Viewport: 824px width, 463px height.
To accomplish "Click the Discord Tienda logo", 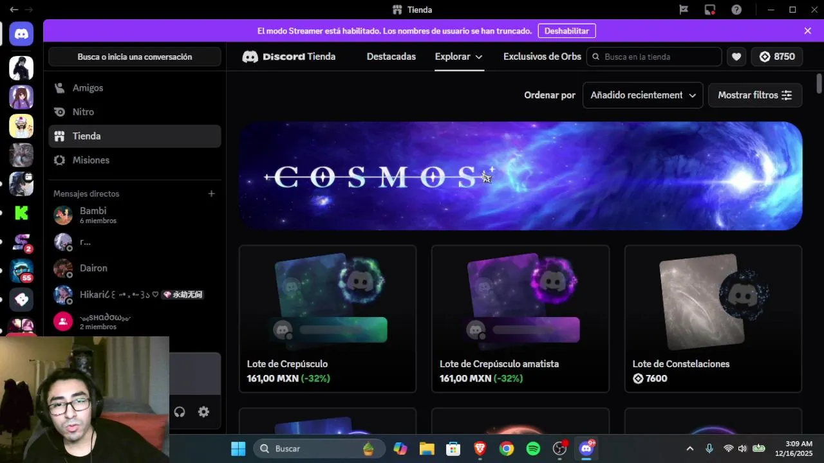I will [x=288, y=57].
